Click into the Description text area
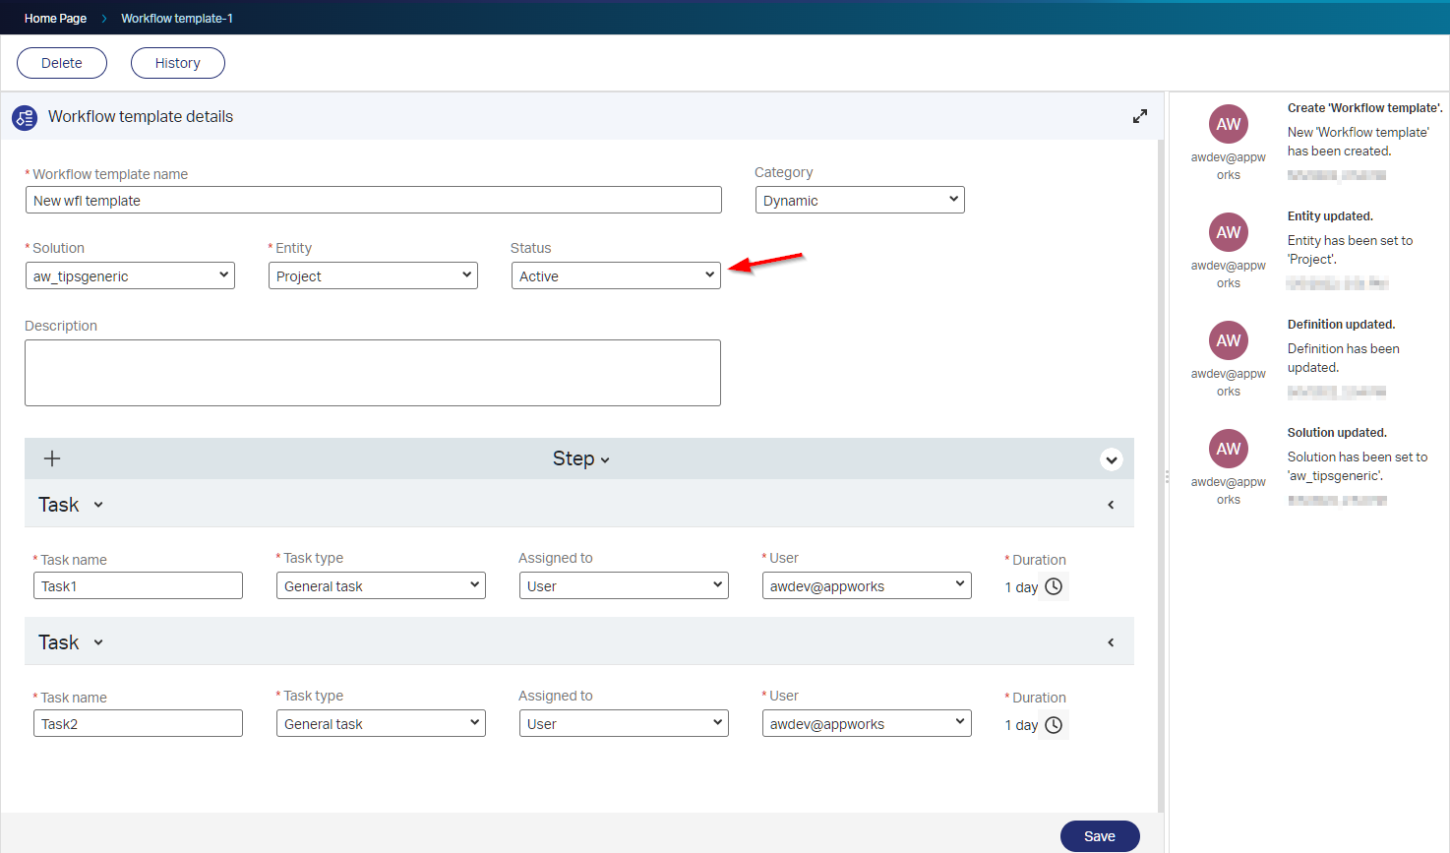 point(372,373)
